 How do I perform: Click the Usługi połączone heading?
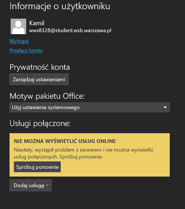[40, 123]
